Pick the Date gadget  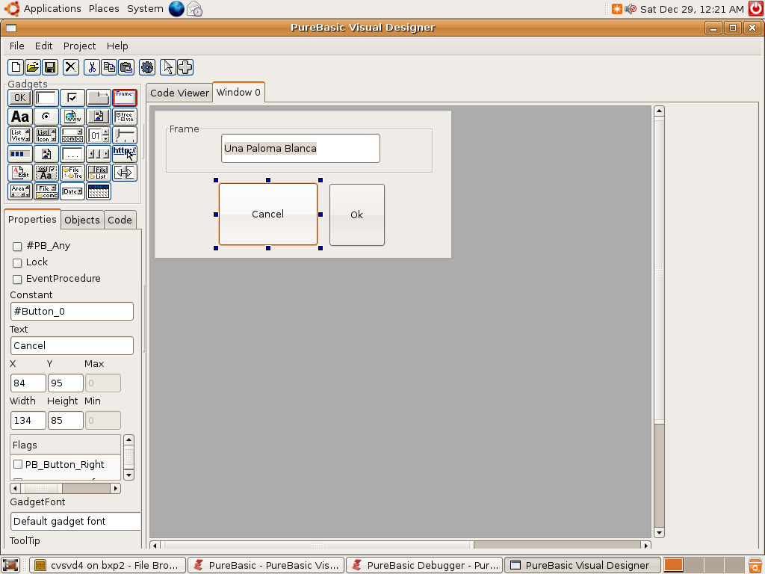[72, 191]
